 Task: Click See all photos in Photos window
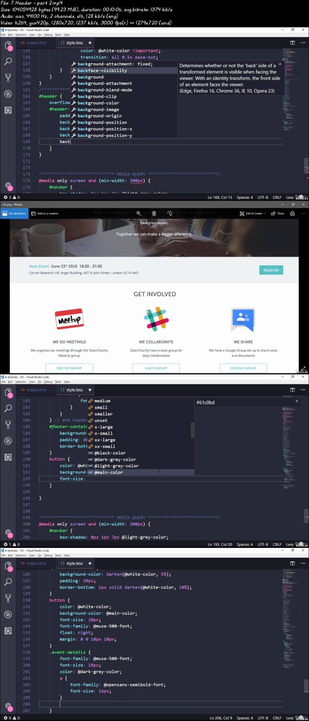(x=14, y=213)
